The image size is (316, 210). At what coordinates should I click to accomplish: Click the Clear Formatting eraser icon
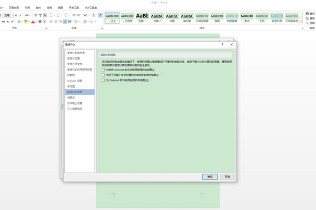36,15
